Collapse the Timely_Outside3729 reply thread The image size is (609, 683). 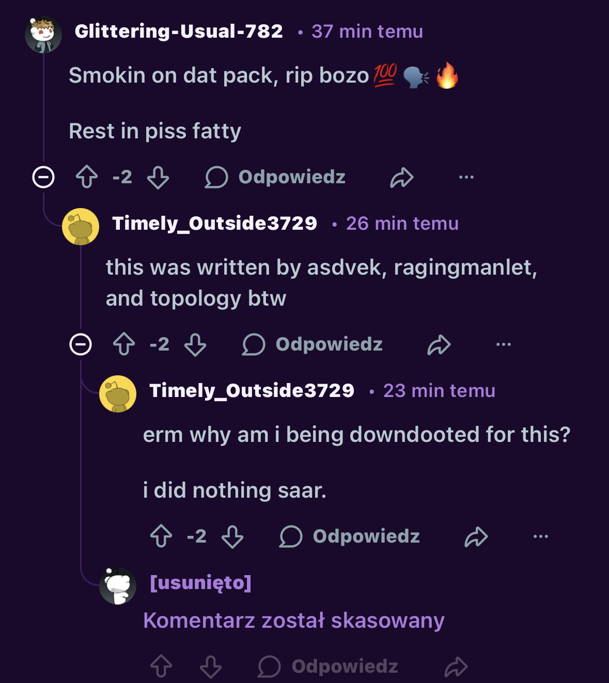pyautogui.click(x=80, y=344)
